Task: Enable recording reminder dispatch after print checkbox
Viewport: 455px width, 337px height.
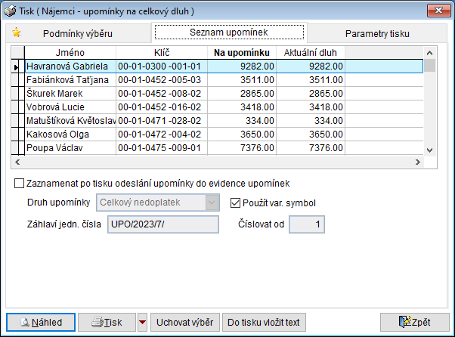Action: [x=19, y=184]
